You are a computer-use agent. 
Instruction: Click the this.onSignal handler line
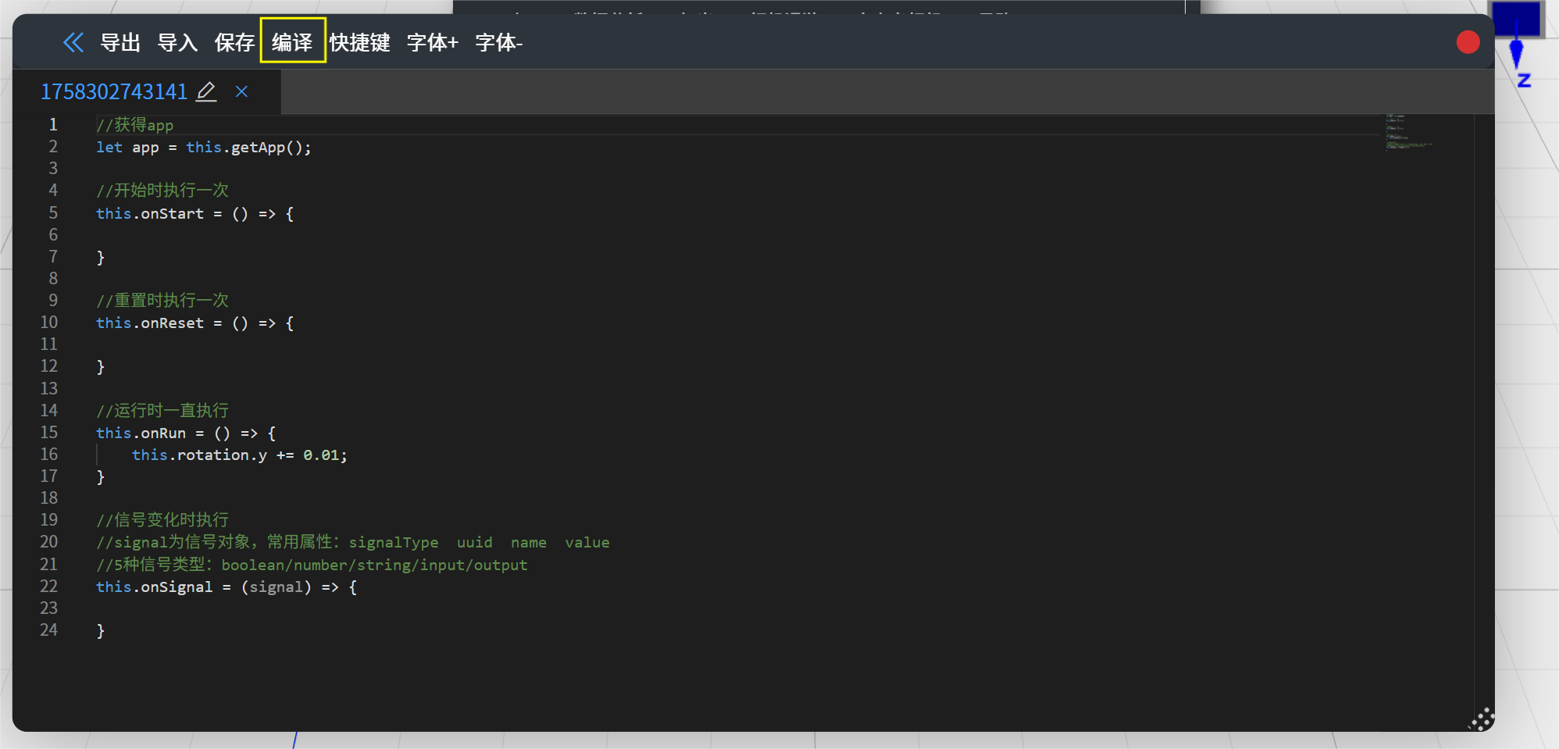pyautogui.click(x=226, y=587)
